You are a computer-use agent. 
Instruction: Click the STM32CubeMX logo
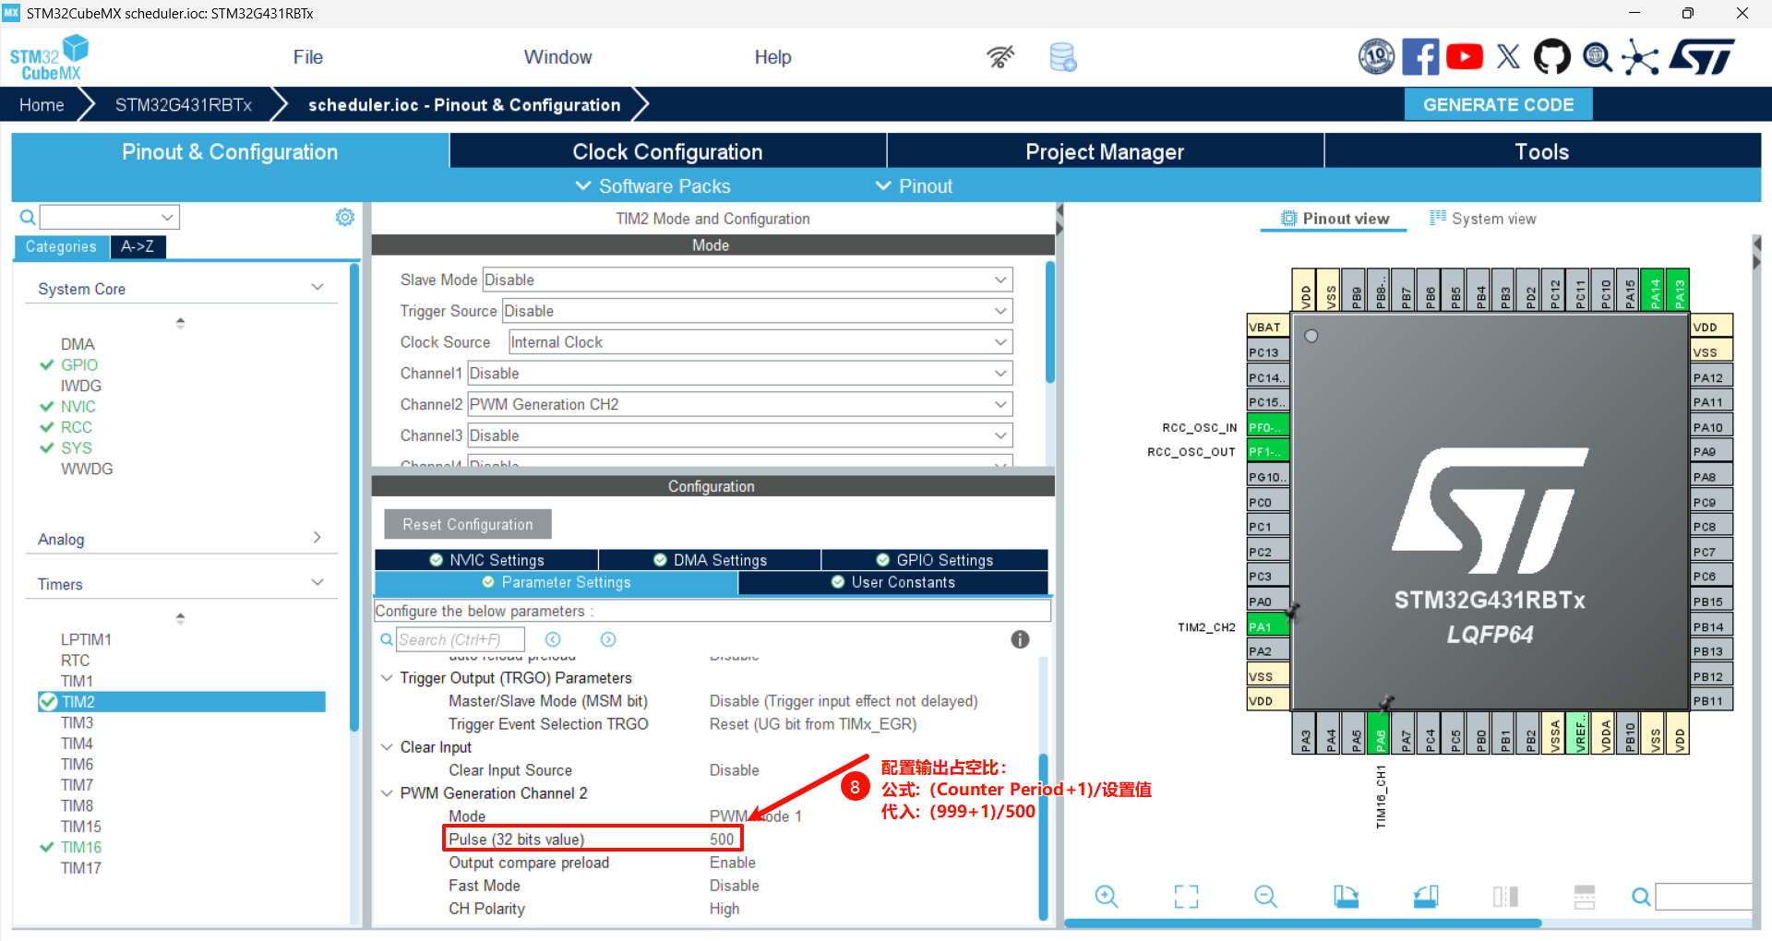coord(50,57)
